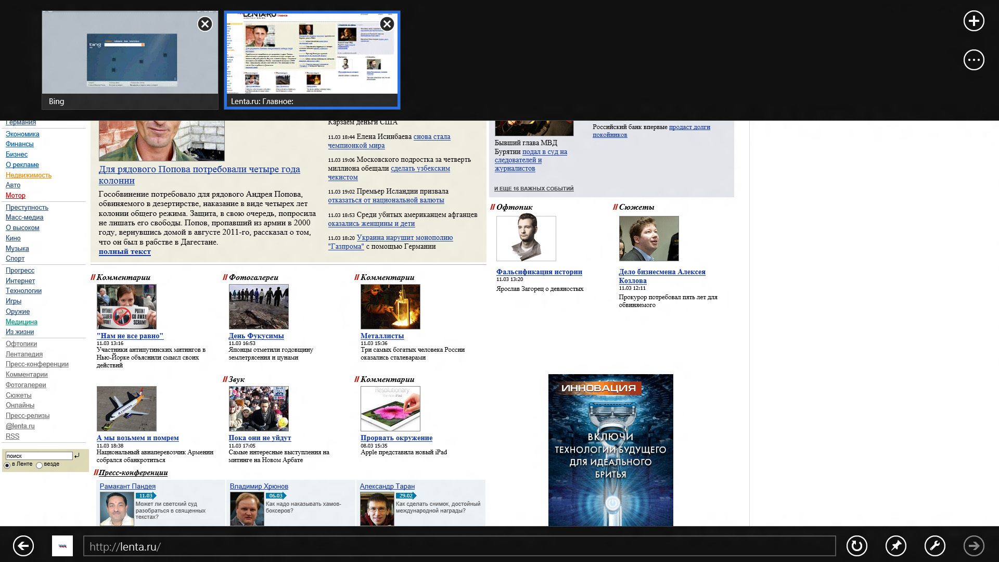999x562 pixels.
Task: Open the Технологии section link
Action: click(23, 291)
